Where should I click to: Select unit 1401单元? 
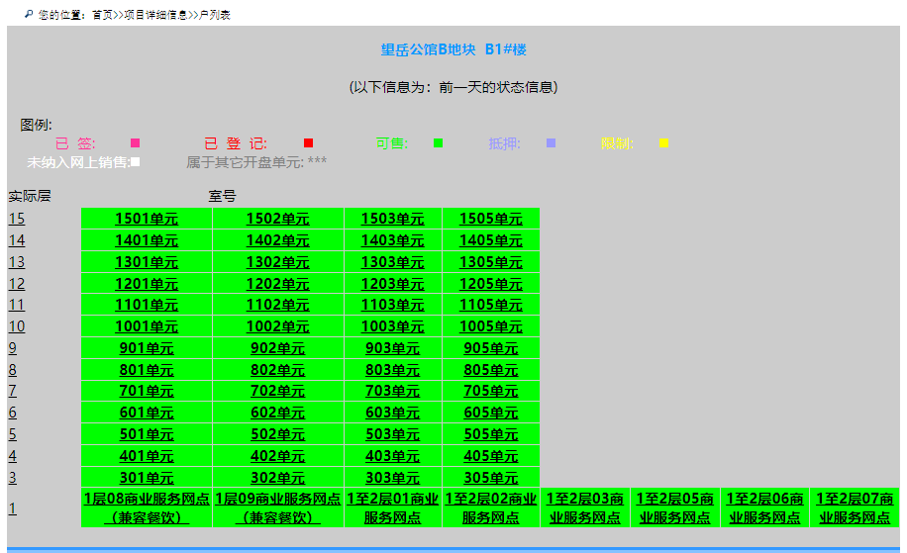[x=147, y=240]
